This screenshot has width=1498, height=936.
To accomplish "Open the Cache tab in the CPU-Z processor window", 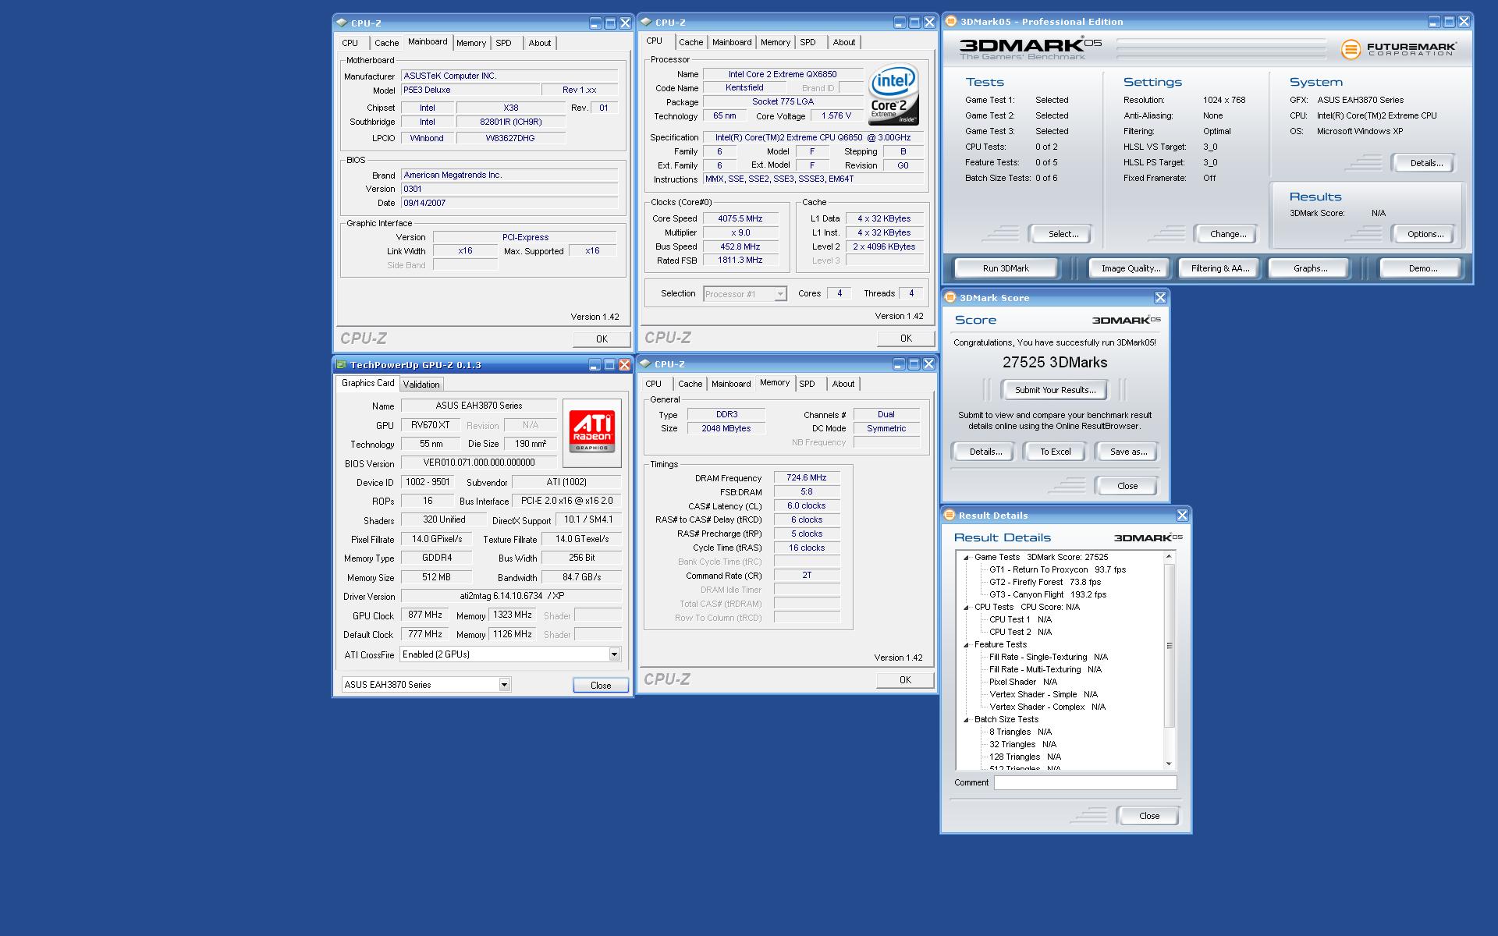I will pyautogui.click(x=690, y=42).
